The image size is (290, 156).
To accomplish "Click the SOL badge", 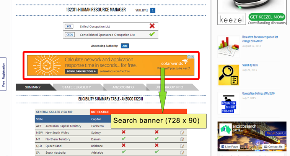I will [x=69, y=26].
